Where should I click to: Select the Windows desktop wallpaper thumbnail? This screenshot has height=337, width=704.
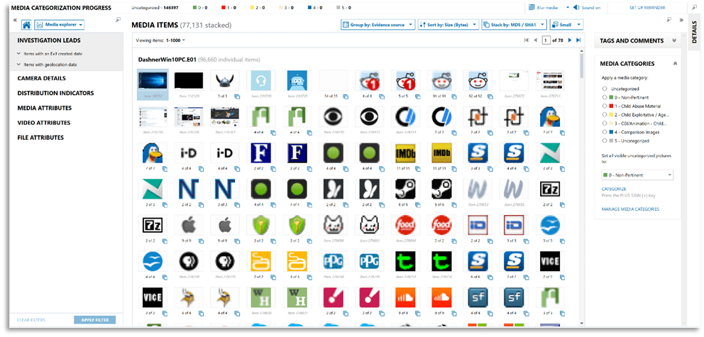pyautogui.click(x=153, y=81)
